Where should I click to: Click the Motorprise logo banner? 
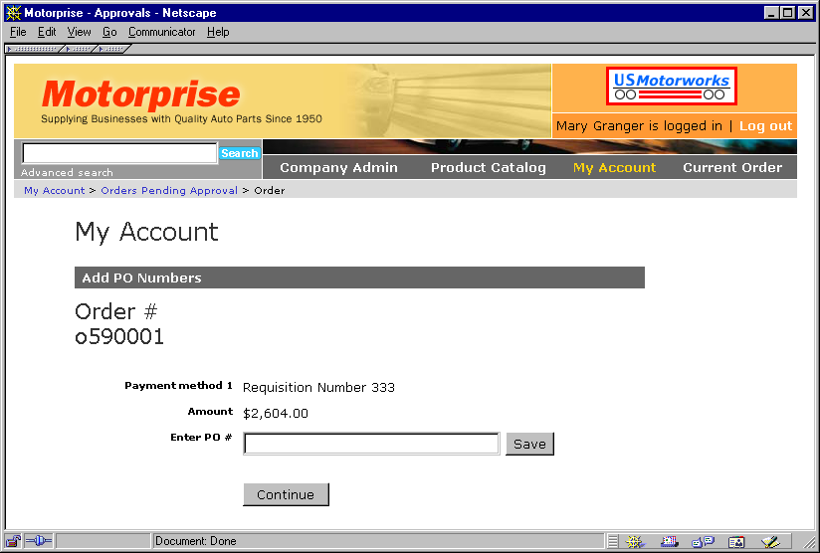pyautogui.click(x=283, y=100)
